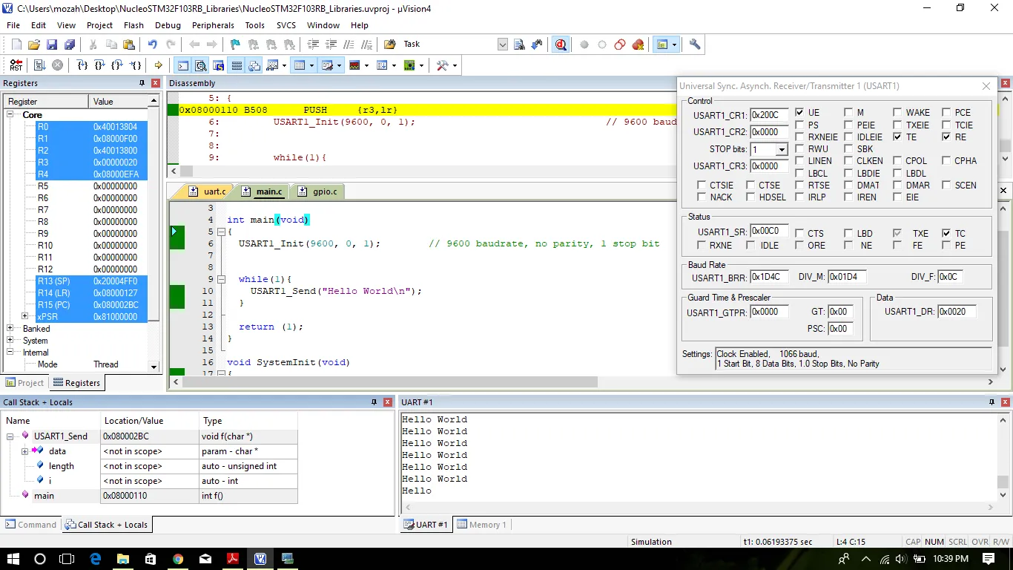Open the Configuration wrench icon

pos(695,45)
